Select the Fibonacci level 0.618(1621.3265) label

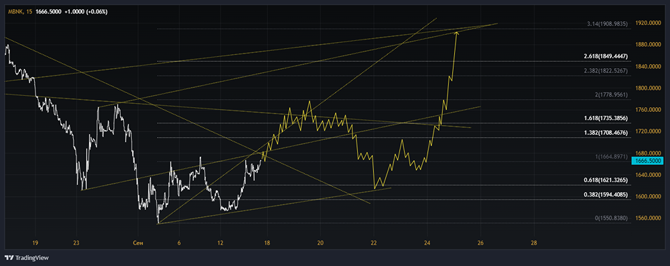coord(606,180)
